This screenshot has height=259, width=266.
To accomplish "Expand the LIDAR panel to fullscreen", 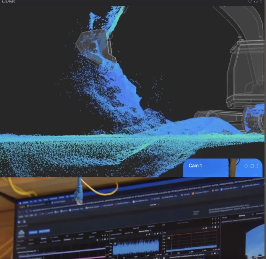I will click(x=256, y=2).
